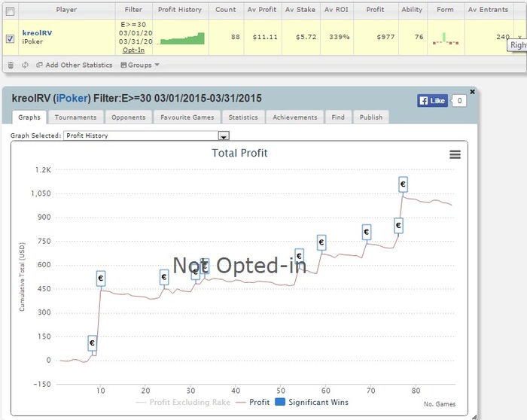
Task: Sort by Ability column header
Action: click(412, 9)
